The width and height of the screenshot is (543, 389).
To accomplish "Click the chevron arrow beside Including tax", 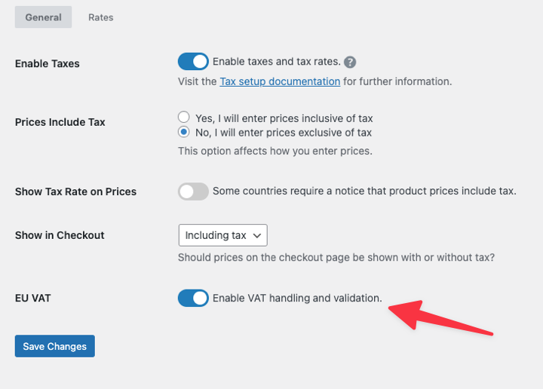I will point(257,235).
